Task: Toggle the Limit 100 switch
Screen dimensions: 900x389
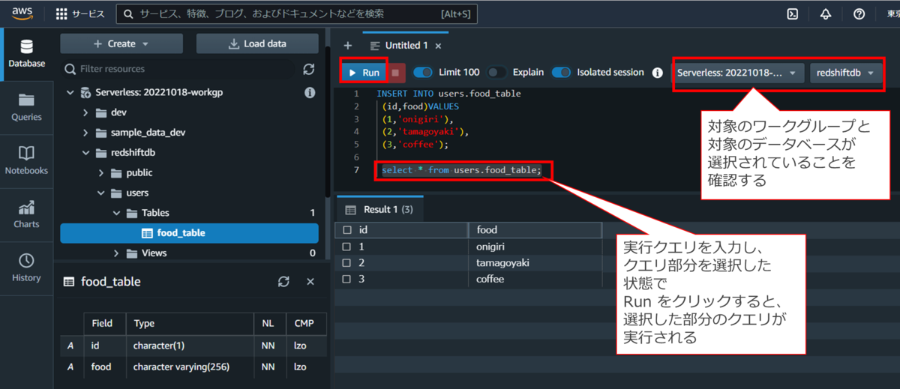Action: [x=423, y=73]
